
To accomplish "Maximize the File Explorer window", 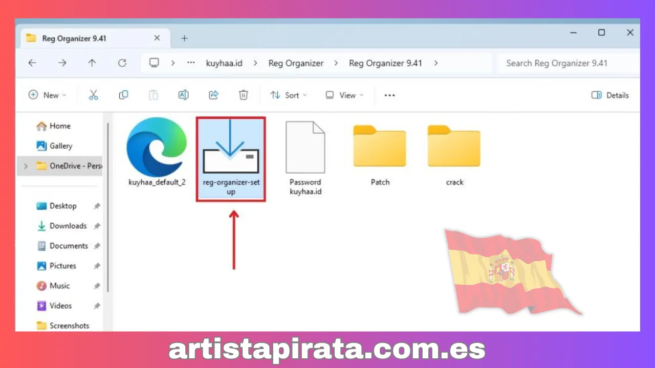I will tap(602, 33).
